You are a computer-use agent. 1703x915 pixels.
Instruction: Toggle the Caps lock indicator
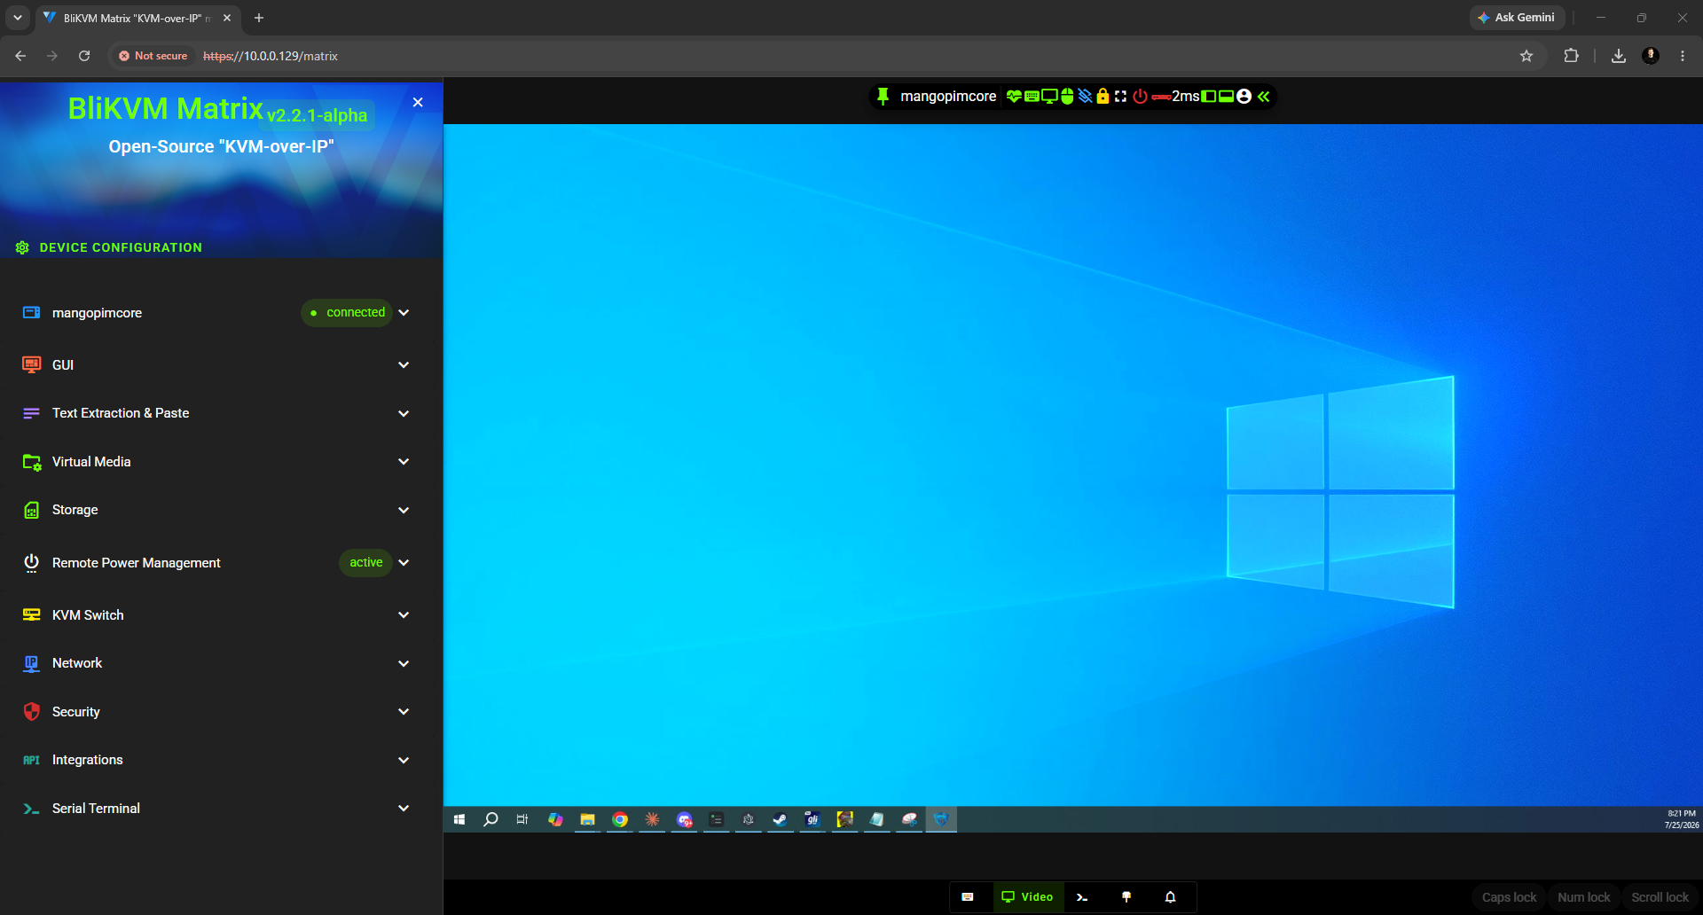1509,897
